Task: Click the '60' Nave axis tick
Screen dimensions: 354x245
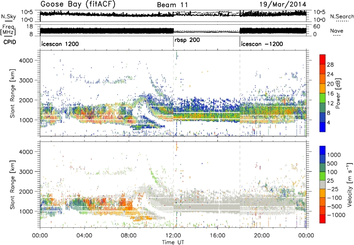Action: [316, 27]
